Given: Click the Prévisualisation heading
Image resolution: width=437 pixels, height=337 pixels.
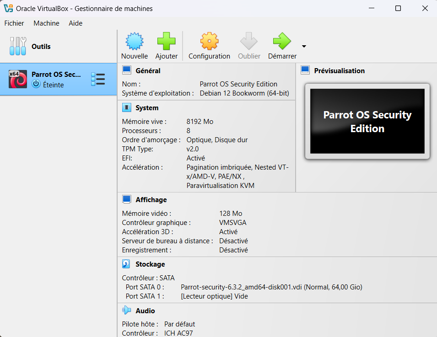Looking at the screenshot, I should click(x=340, y=71).
